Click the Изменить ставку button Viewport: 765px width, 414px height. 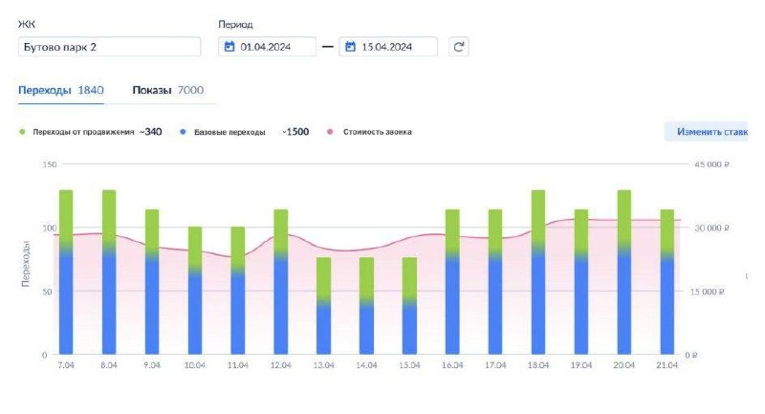706,132
